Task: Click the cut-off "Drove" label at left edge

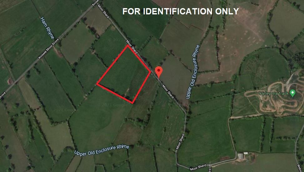Action: (x=3, y=95)
